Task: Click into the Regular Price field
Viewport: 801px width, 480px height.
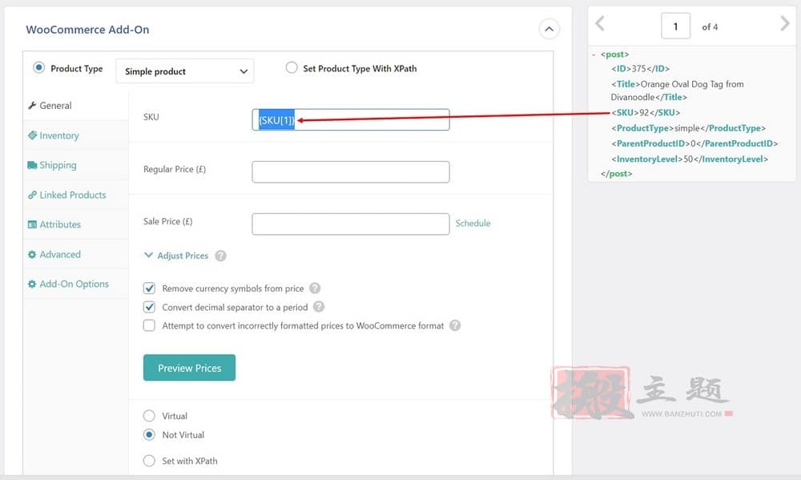Action: coord(351,171)
